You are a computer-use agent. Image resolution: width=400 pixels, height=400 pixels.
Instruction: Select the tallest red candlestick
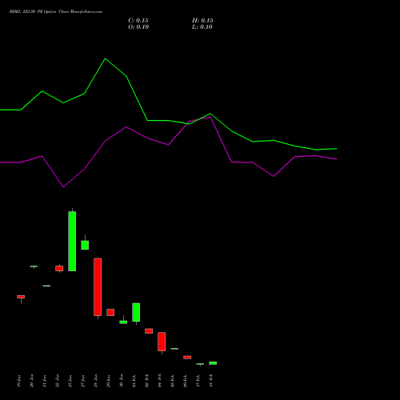coord(98,287)
